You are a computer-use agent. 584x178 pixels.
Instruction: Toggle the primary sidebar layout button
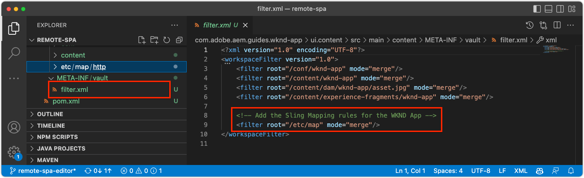[x=537, y=9]
